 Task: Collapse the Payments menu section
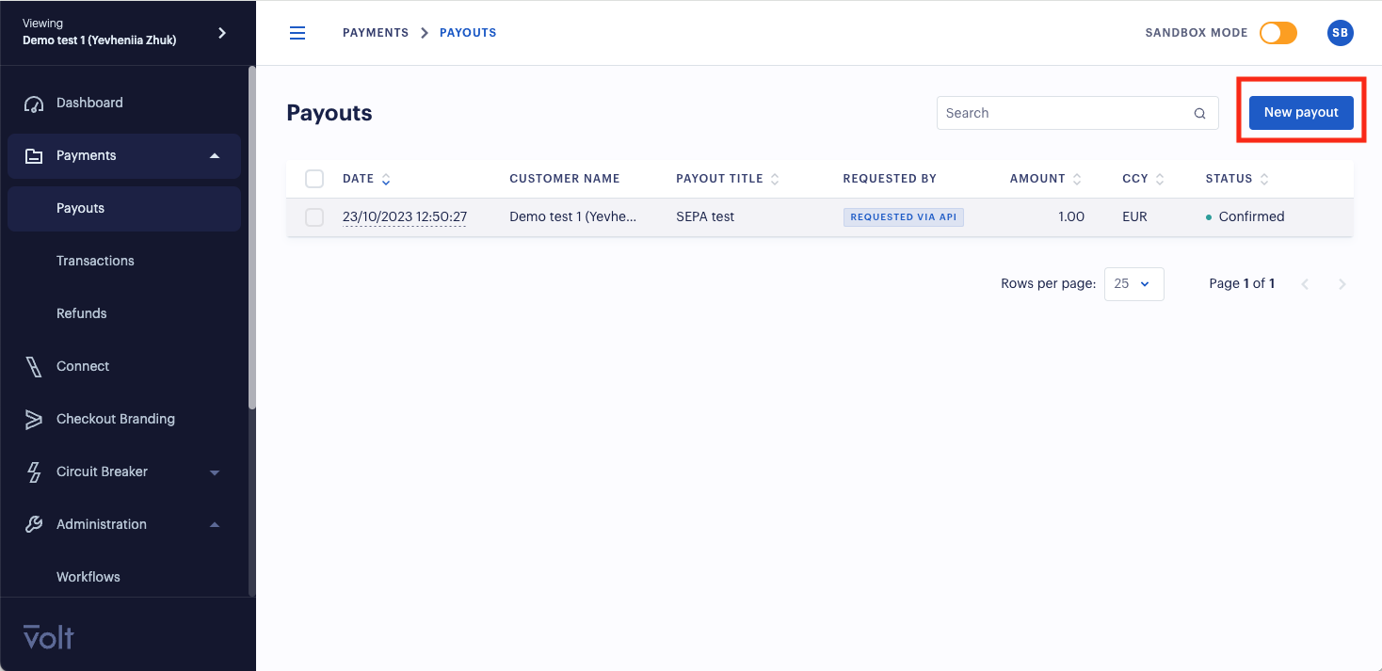[x=214, y=155]
